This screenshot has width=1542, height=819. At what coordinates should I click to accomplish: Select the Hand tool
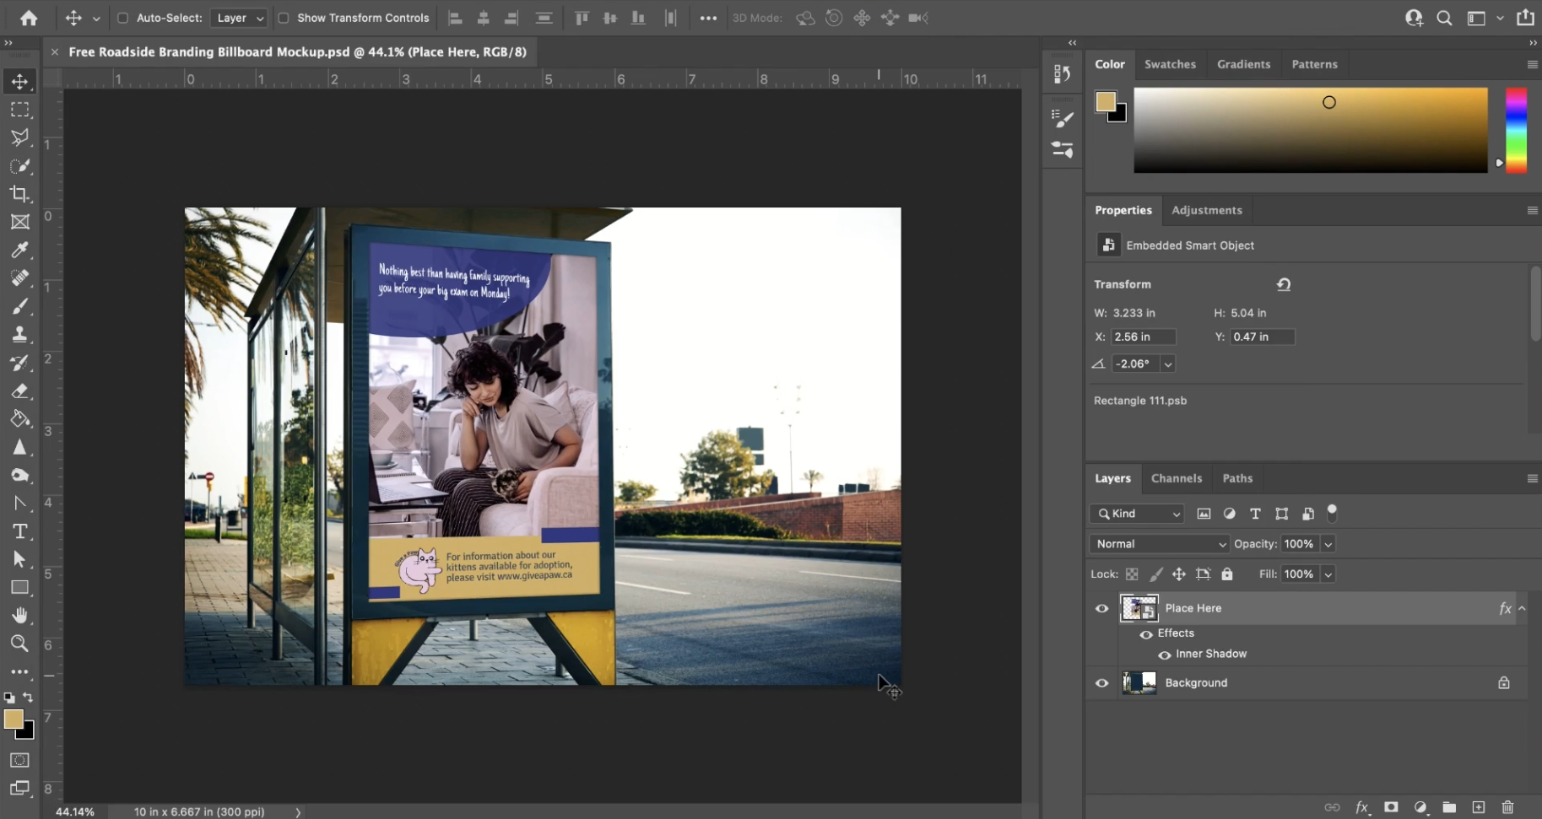19,616
